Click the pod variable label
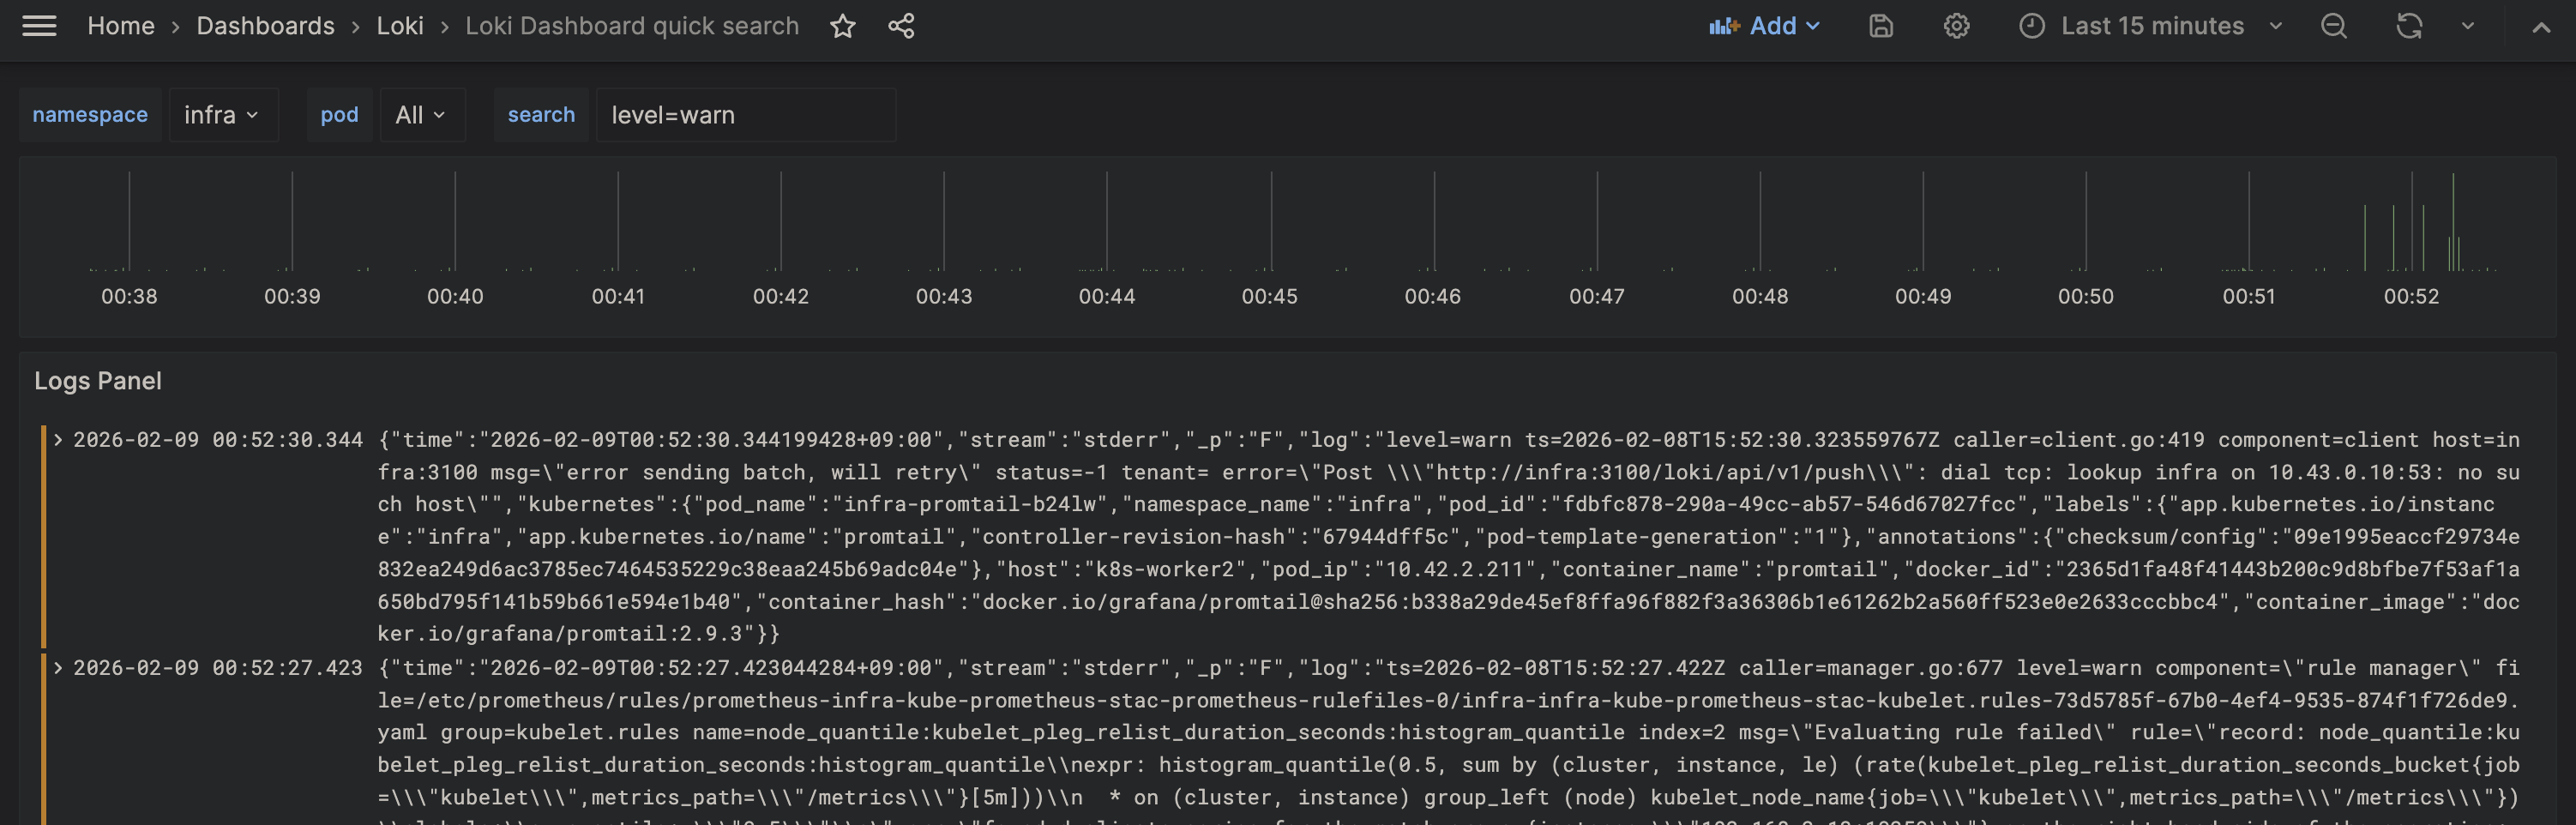This screenshot has height=825, width=2576. (x=339, y=115)
